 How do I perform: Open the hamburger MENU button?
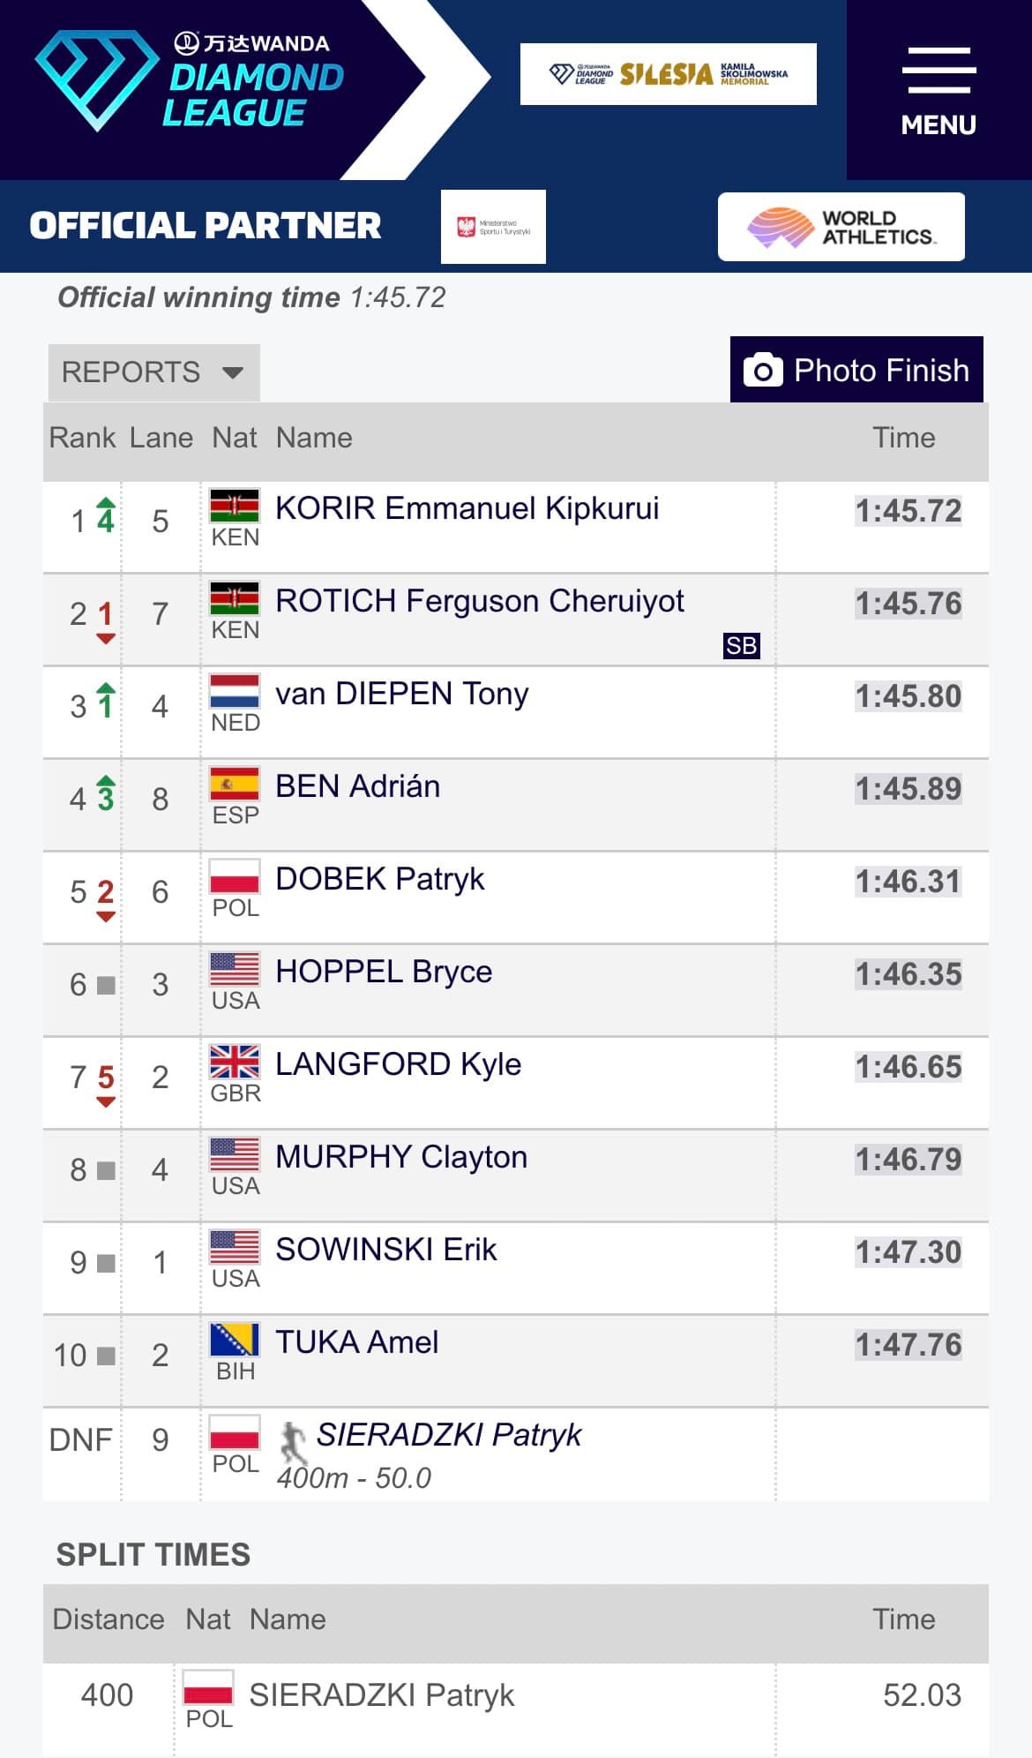[939, 90]
